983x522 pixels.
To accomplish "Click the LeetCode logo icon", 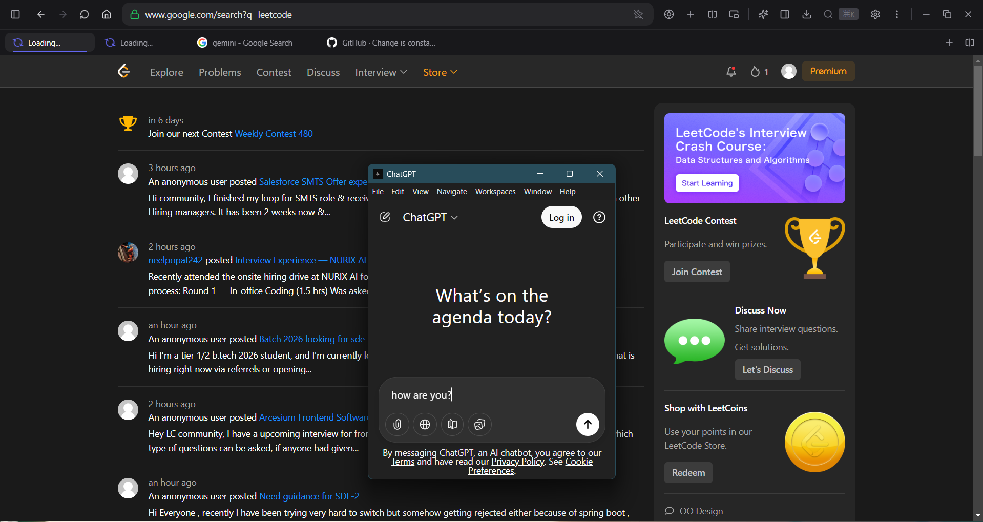I will (x=124, y=71).
